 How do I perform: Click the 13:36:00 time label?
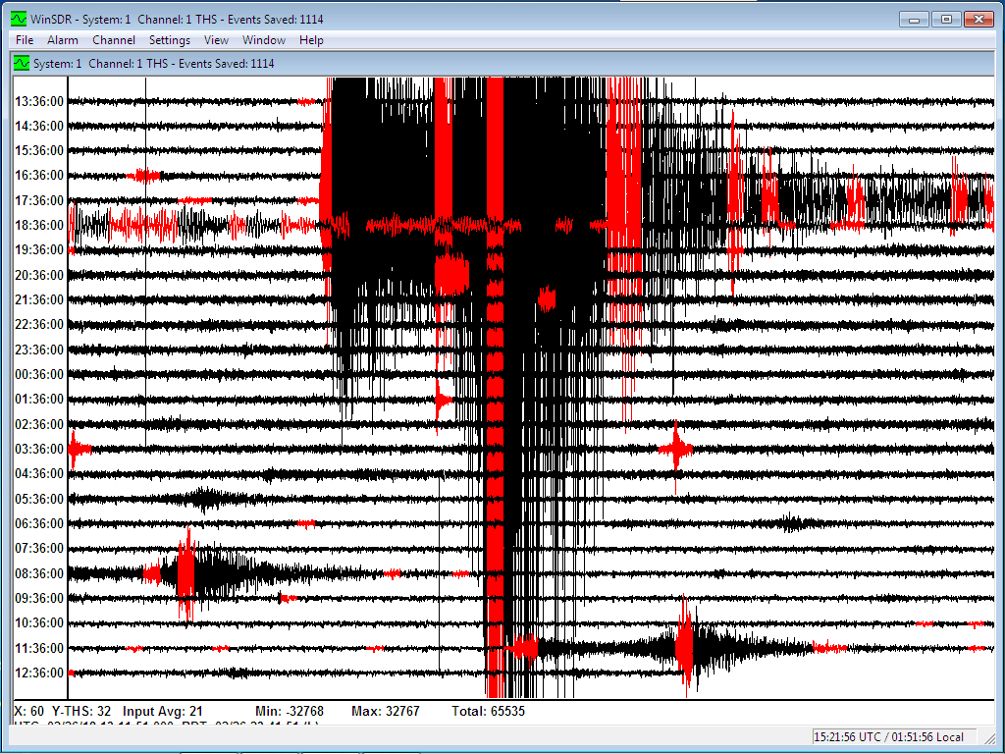pos(39,101)
